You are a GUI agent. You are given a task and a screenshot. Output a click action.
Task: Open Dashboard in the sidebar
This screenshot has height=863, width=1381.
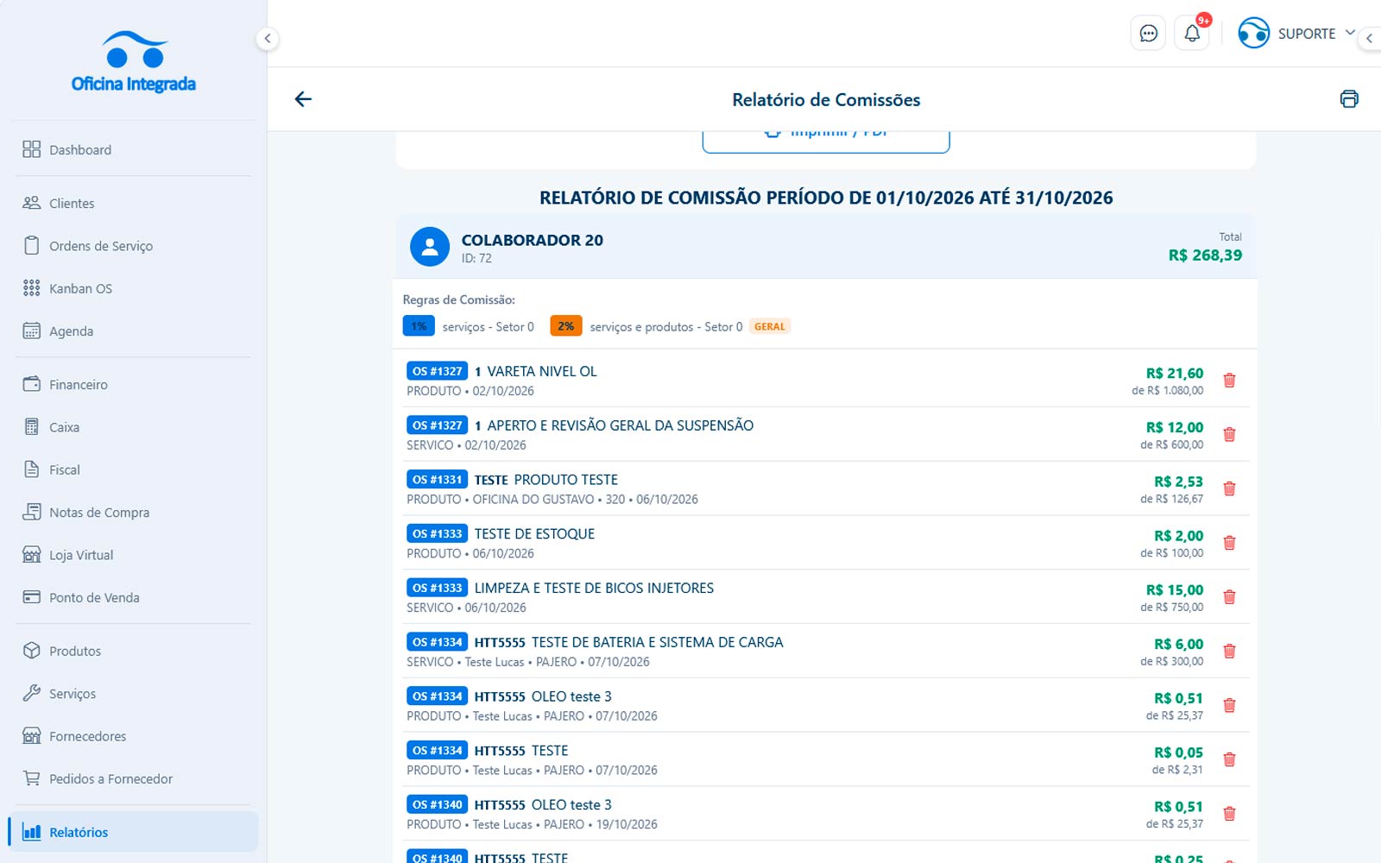pos(133,149)
